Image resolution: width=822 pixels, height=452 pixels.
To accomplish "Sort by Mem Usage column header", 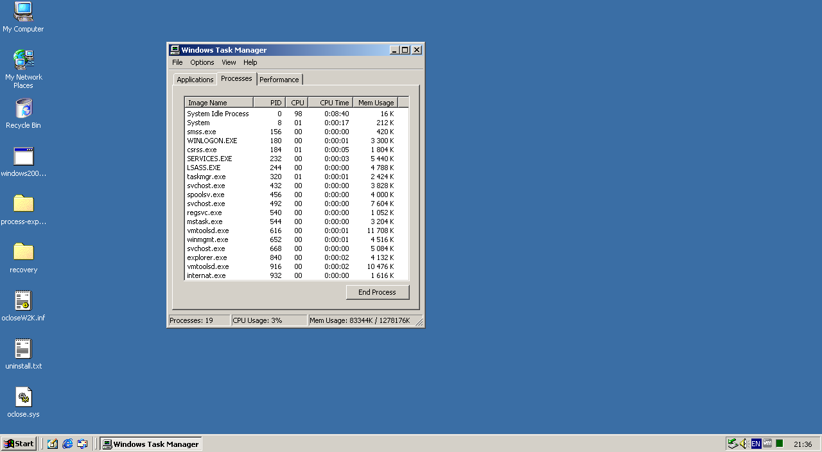I will (x=376, y=103).
